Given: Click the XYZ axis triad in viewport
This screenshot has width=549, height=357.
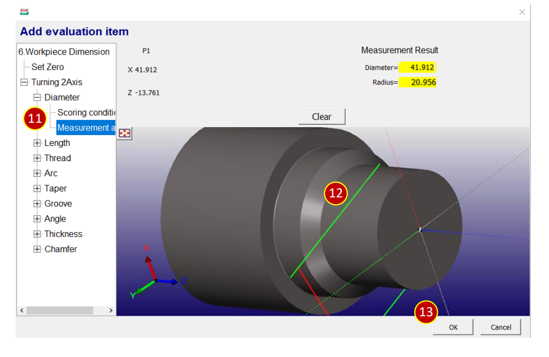Looking at the screenshot, I should [158, 273].
